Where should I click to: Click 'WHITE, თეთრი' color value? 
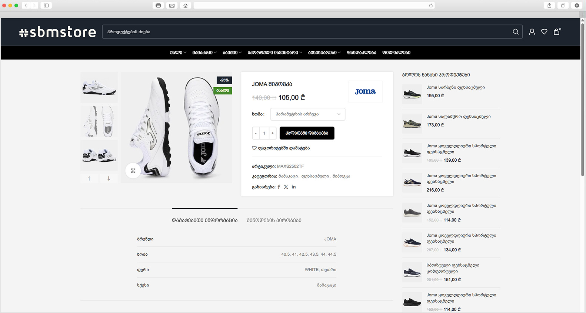click(320, 270)
